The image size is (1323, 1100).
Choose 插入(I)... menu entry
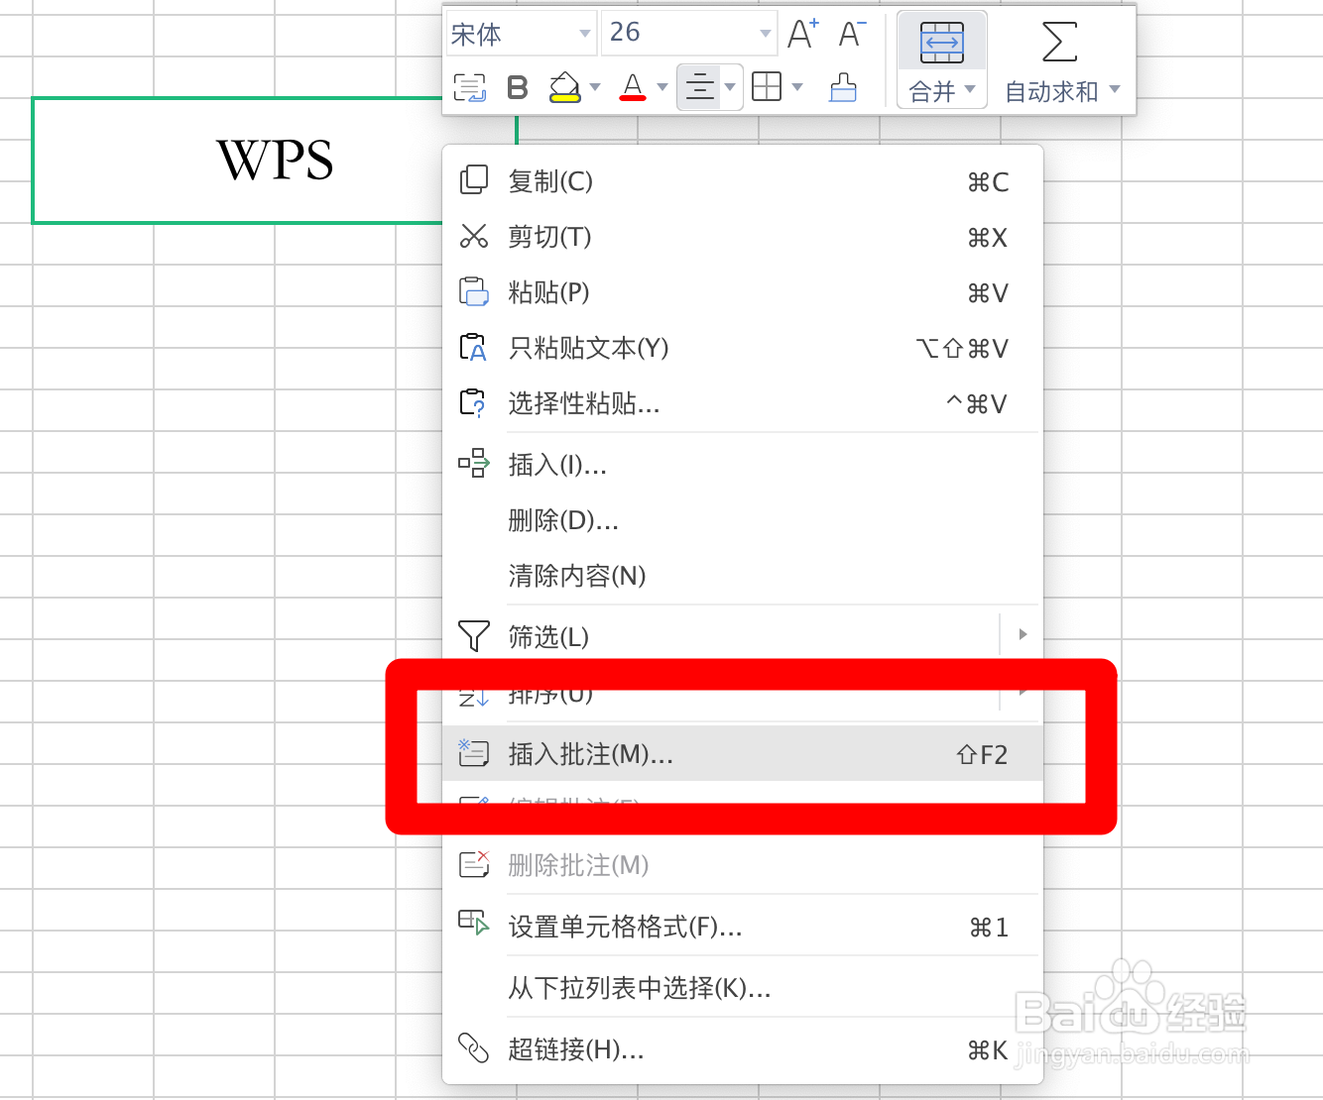pyautogui.click(x=743, y=465)
